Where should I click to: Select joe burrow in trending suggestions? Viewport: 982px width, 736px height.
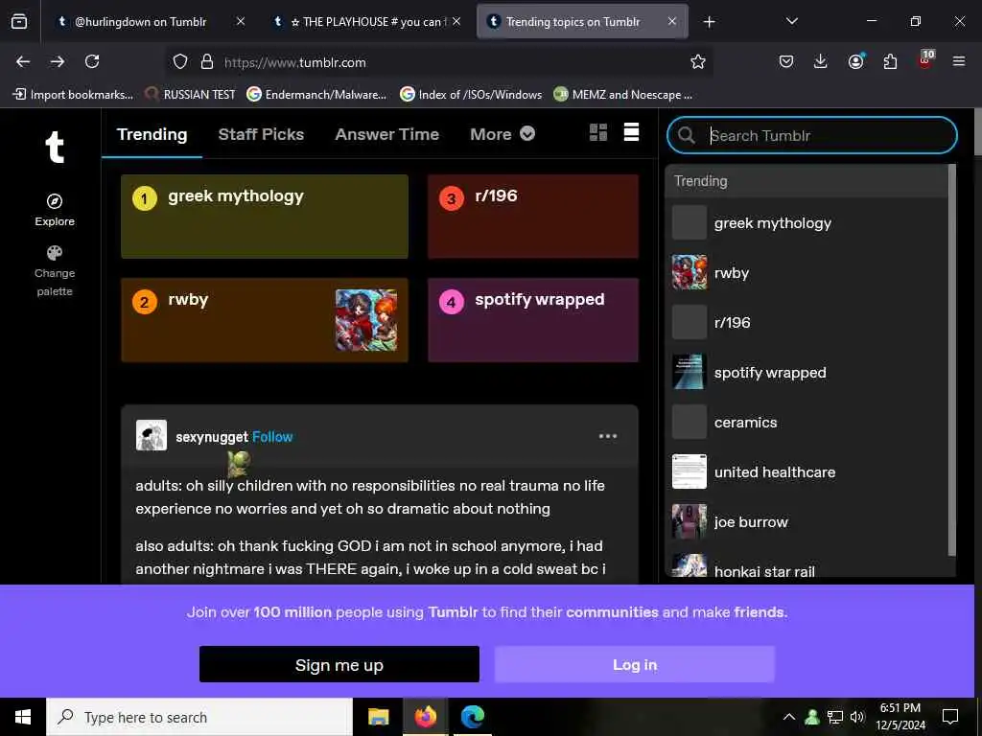click(807, 521)
